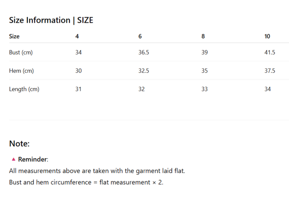
Task: Click the 31 length value
Action: [78, 89]
